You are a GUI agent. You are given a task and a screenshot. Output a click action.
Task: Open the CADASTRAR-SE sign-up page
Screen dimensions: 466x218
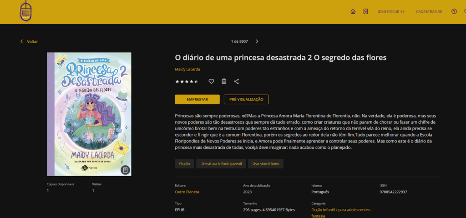pos(429,11)
